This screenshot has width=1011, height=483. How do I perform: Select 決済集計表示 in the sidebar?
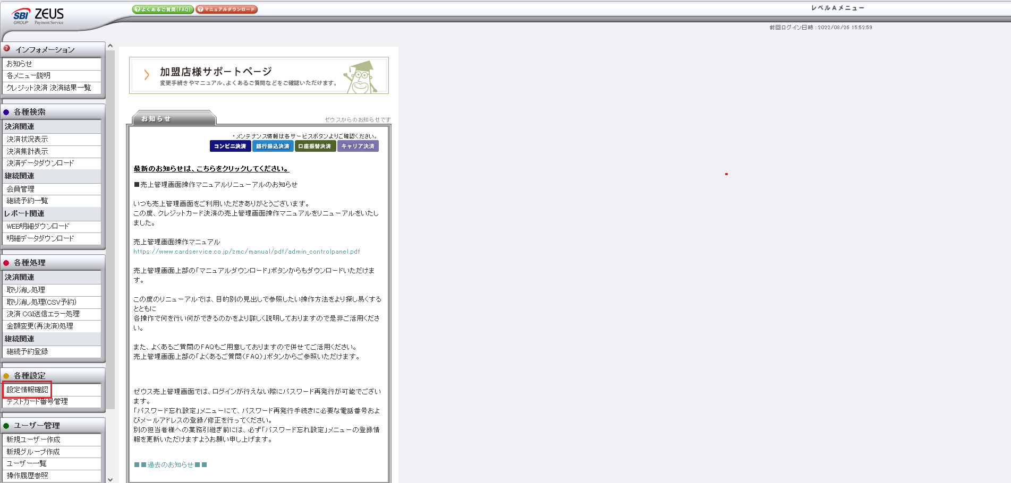click(52, 151)
